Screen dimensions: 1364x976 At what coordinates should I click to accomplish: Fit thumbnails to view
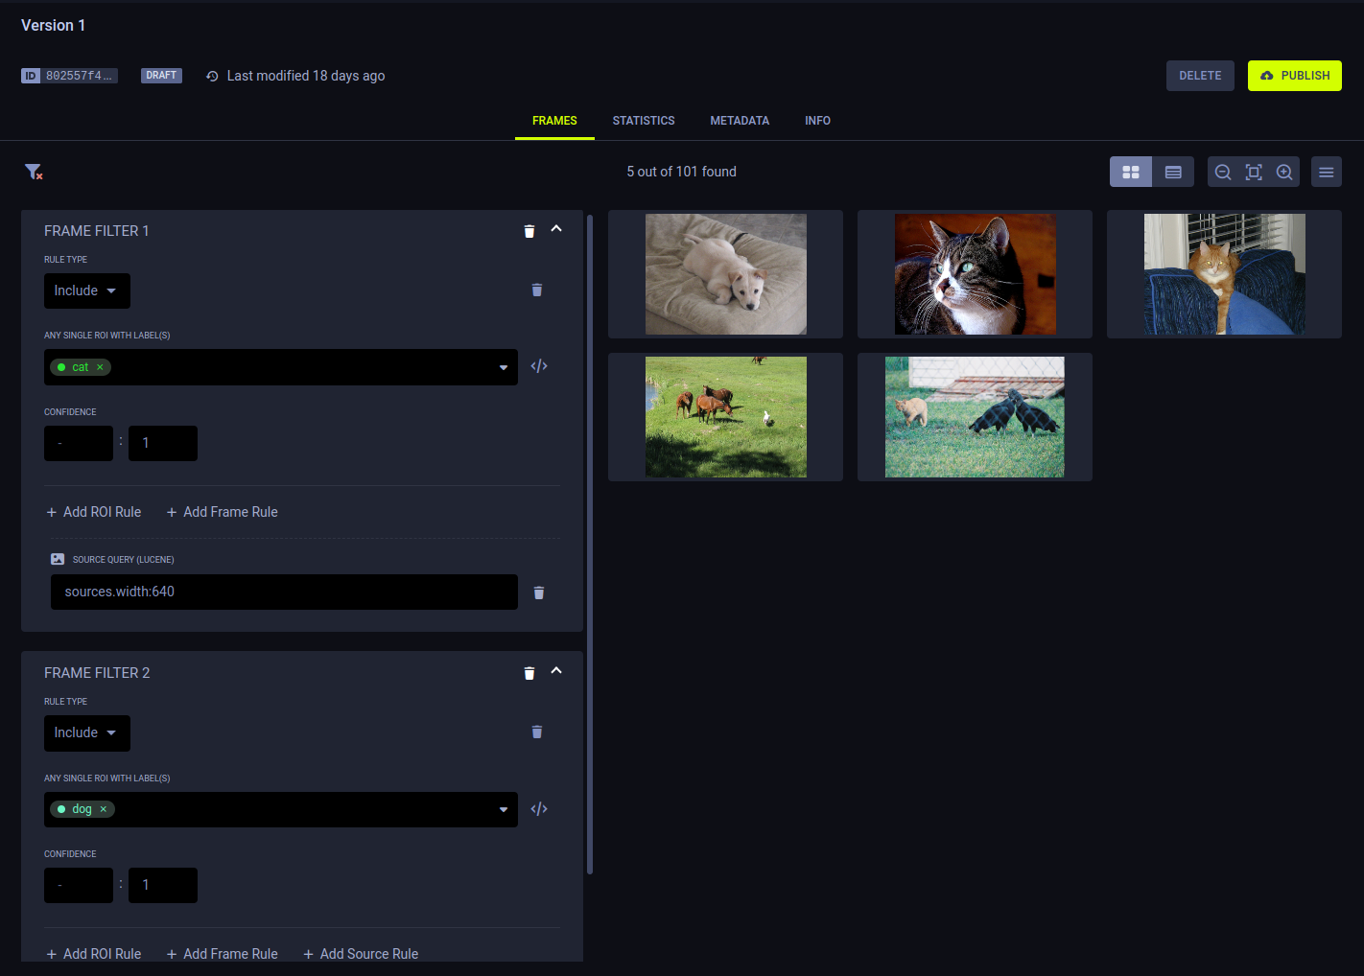(x=1254, y=172)
